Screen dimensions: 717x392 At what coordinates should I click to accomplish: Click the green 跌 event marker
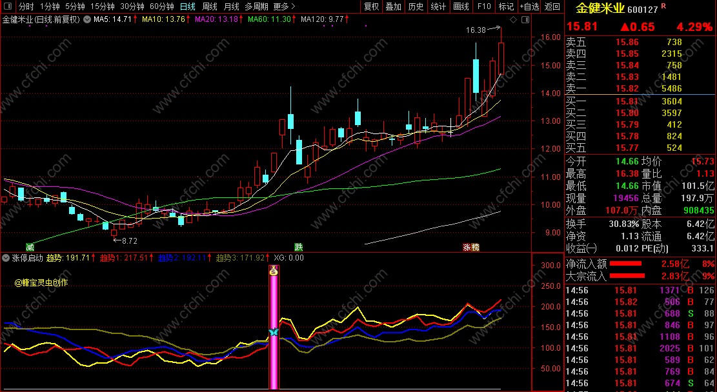[299, 247]
